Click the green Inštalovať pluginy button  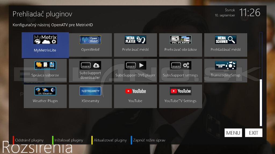(67, 140)
